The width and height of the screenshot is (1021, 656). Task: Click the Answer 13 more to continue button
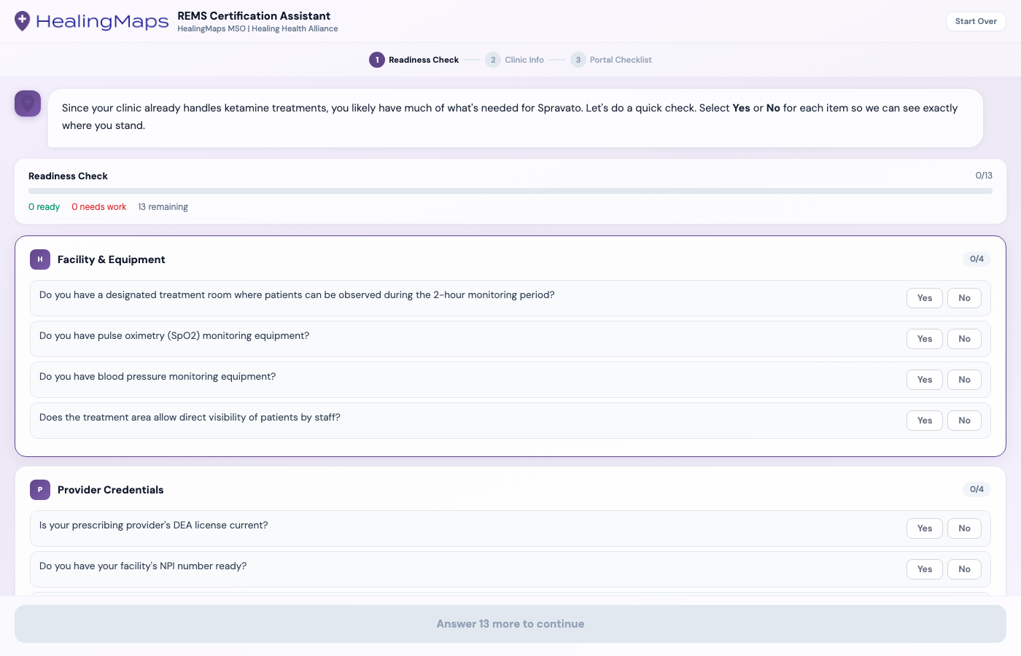tap(510, 624)
